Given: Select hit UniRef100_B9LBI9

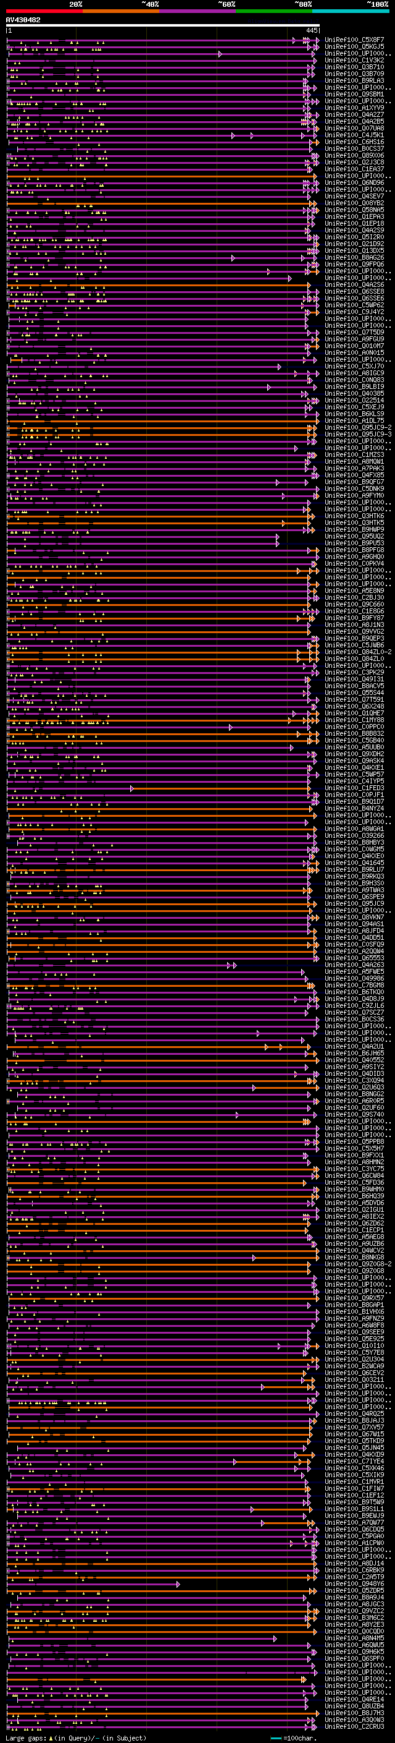Looking at the screenshot, I should [x=354, y=386].
